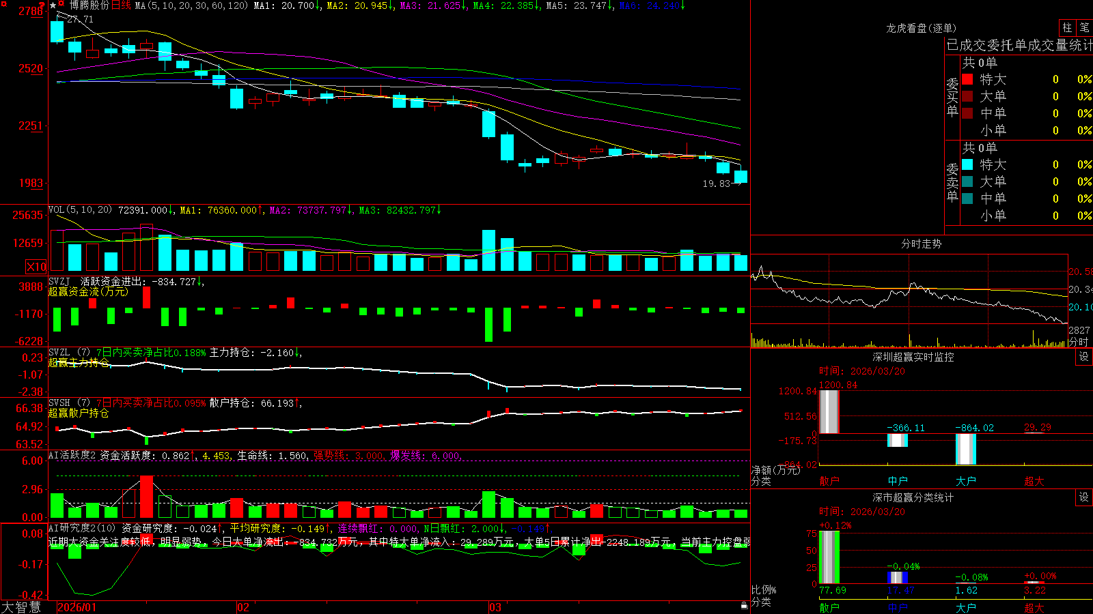
Task: Open 设 settings for 深市超赢分类统计
Action: [1084, 497]
